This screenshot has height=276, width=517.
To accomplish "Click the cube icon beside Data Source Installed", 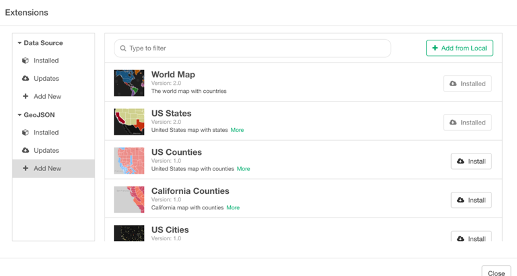I will [26, 61].
